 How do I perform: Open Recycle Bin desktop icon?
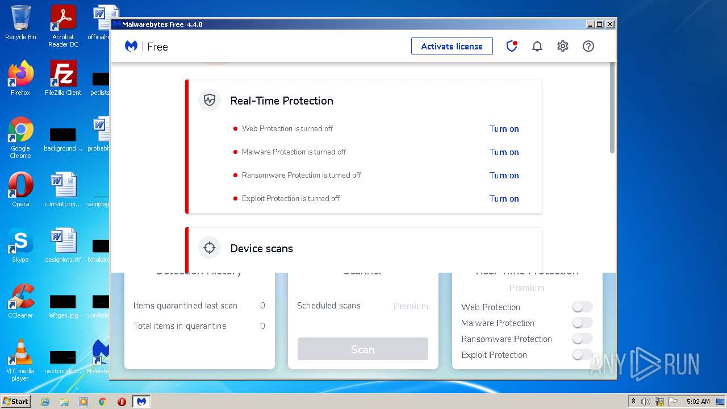[20, 23]
